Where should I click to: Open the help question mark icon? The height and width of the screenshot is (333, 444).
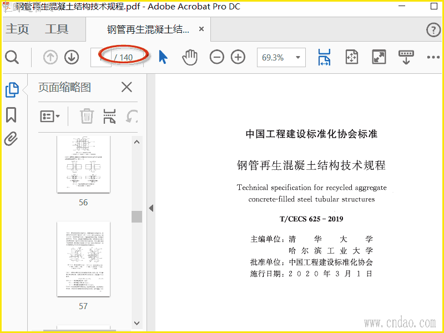433,30
